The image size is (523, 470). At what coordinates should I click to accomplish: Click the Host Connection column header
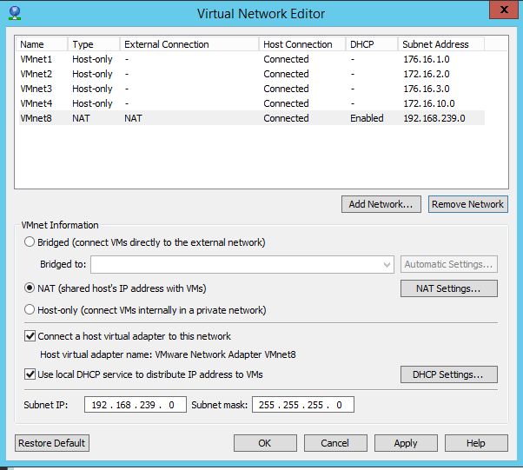[x=302, y=44]
